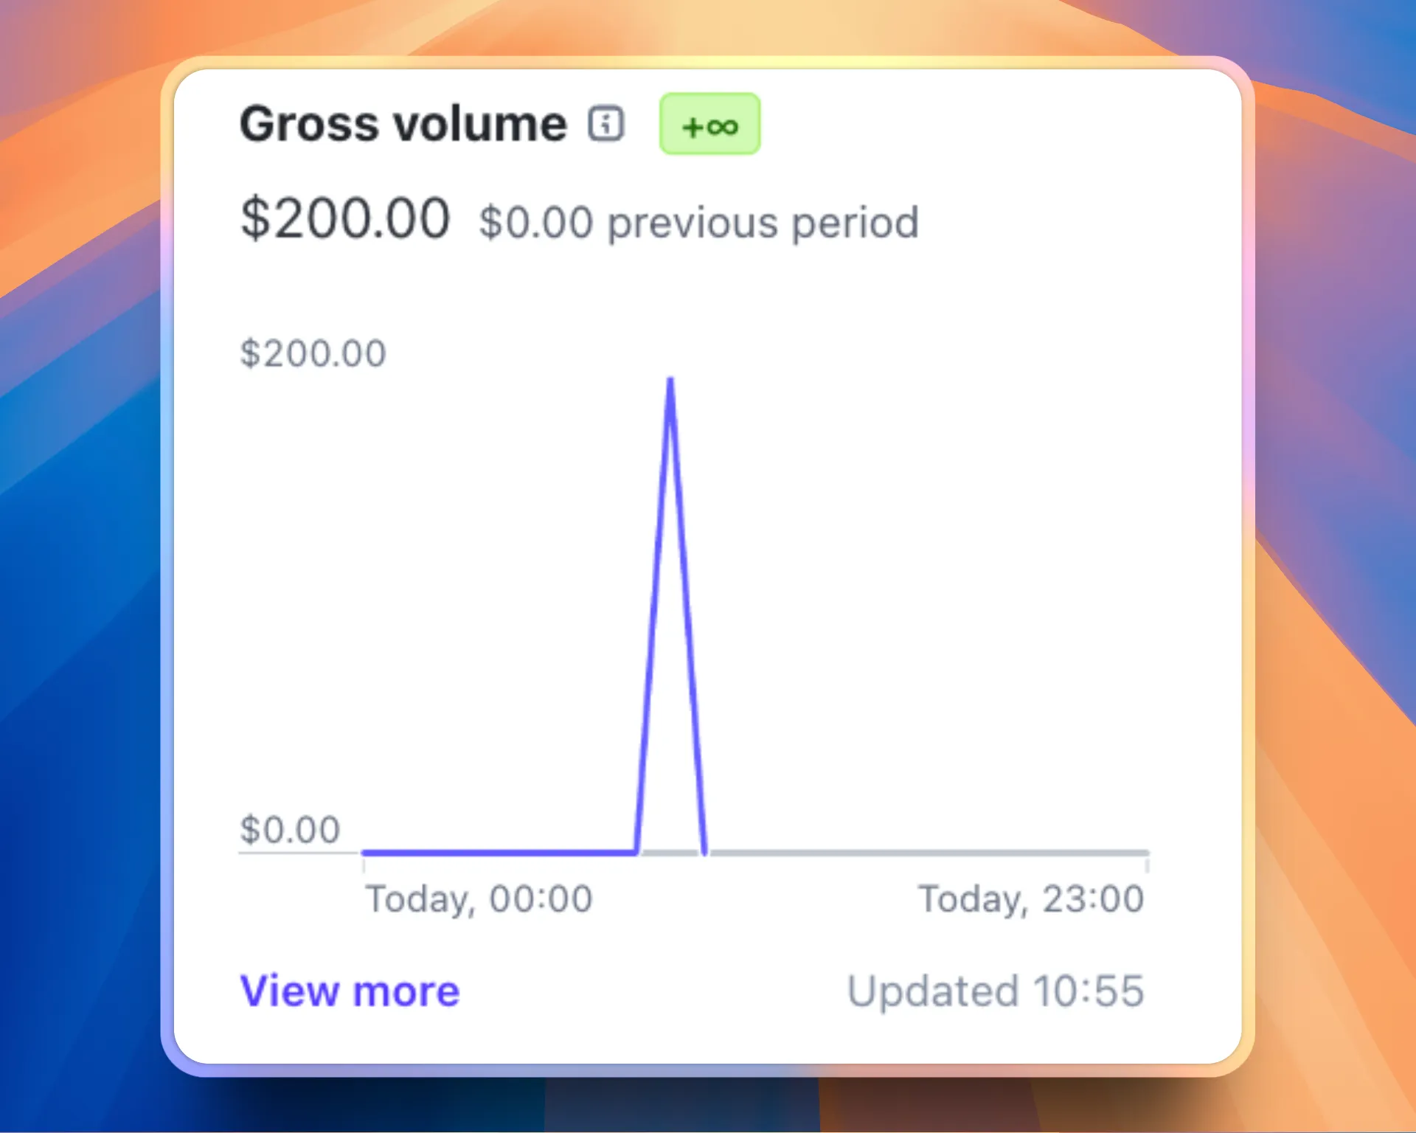Click the $0.00 y-axis label
Viewport: 1416px width, 1133px height.
pyautogui.click(x=290, y=829)
